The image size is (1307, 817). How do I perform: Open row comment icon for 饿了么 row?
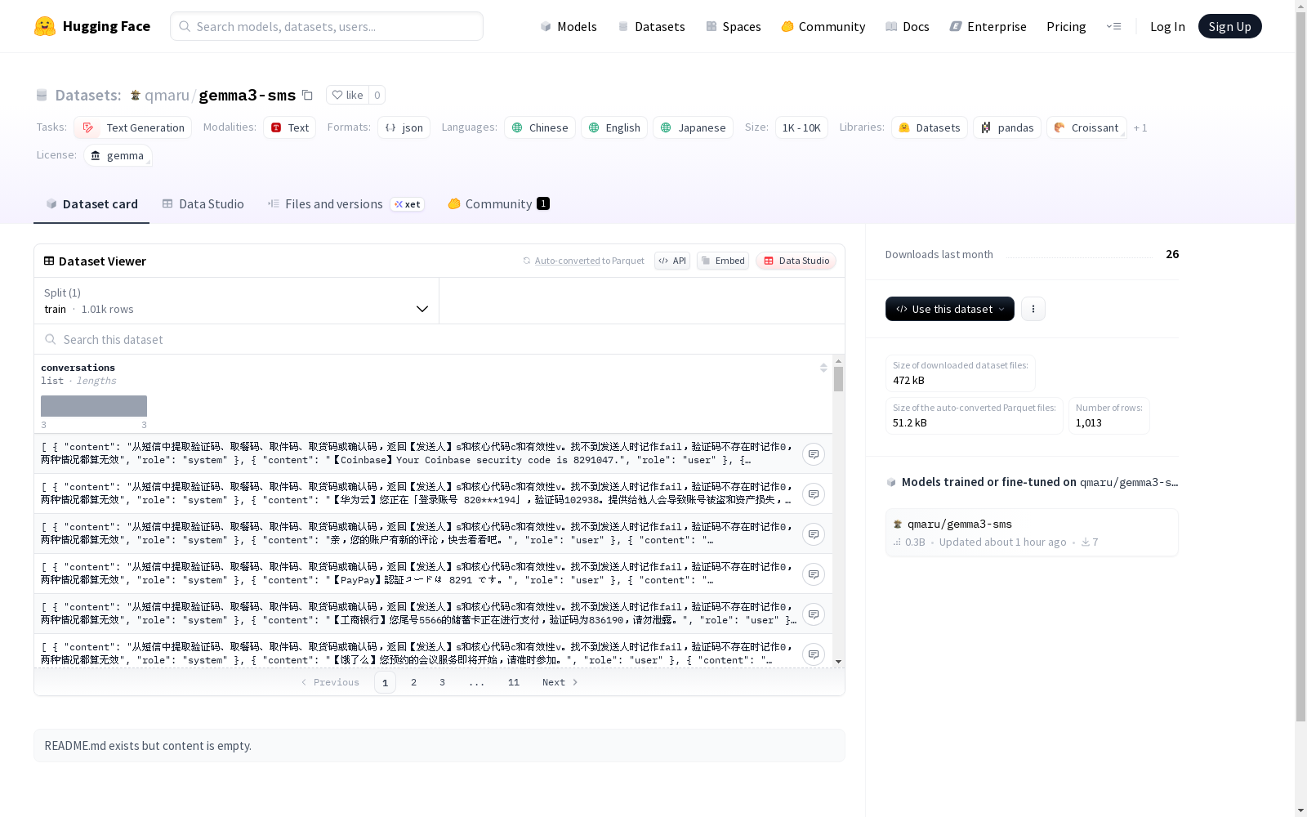[x=814, y=654]
